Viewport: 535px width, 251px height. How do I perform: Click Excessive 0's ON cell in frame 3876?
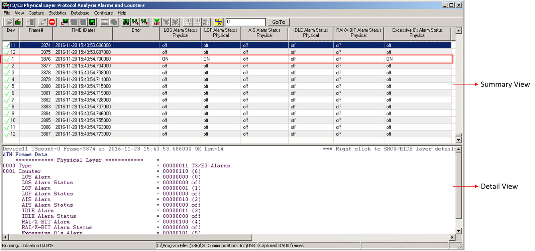pyautogui.click(x=417, y=59)
